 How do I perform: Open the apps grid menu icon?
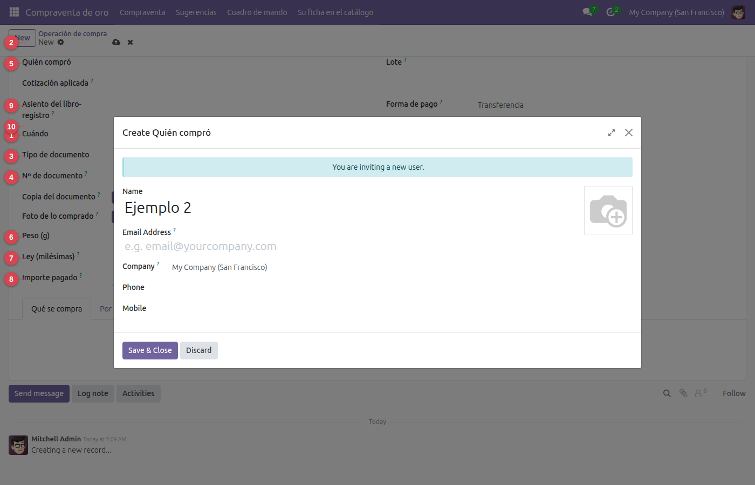(15, 12)
